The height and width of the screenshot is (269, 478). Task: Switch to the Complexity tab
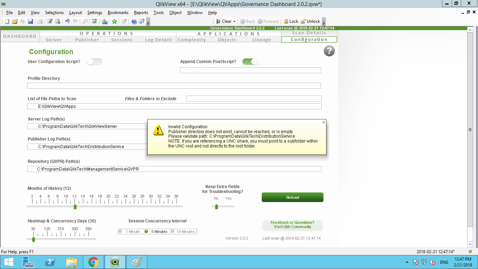pos(192,40)
